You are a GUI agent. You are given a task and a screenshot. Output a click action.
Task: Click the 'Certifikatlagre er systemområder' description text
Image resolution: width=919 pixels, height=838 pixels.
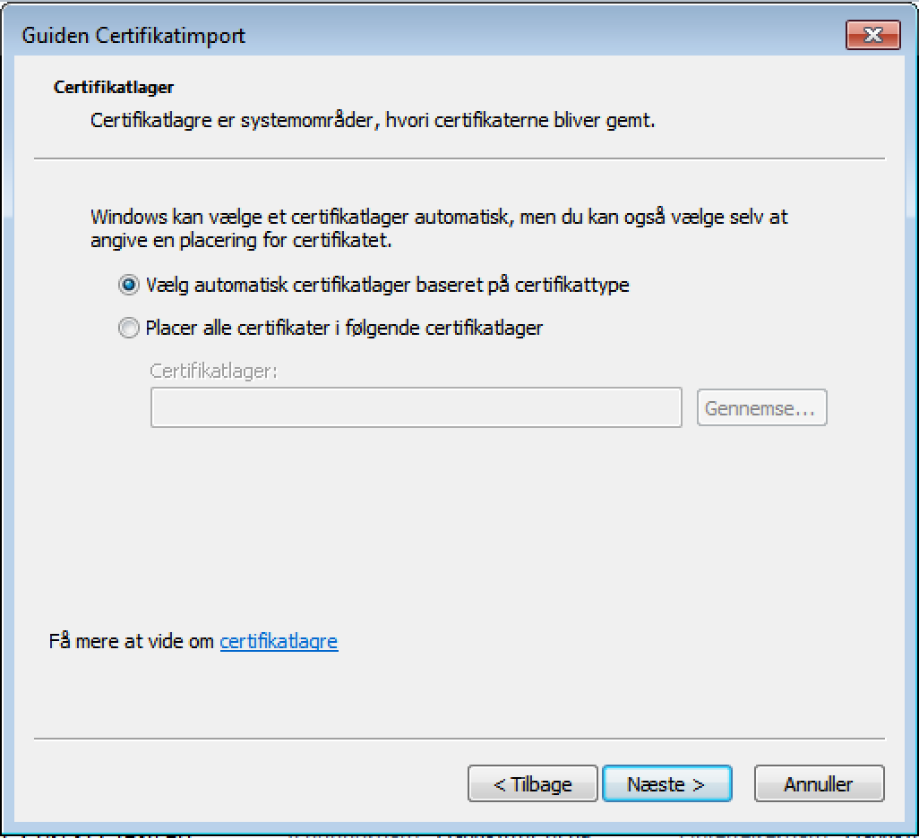click(373, 120)
